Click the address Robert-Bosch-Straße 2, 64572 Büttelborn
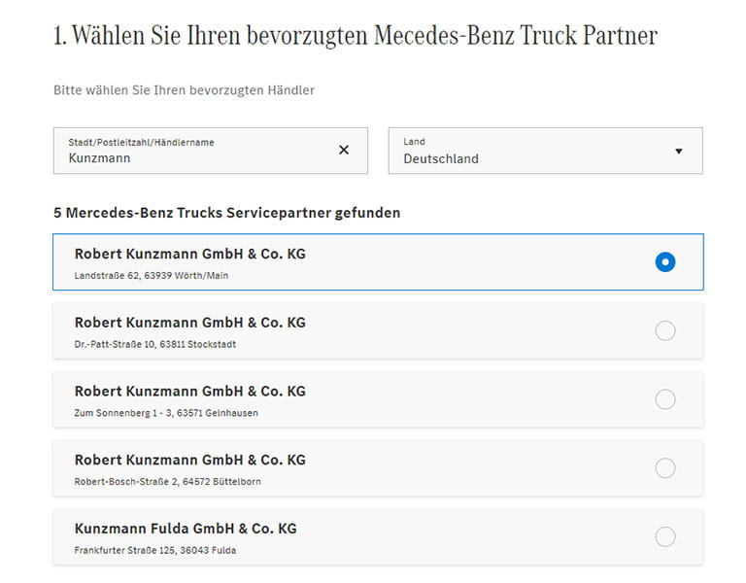Image resolution: width=746 pixels, height=583 pixels. point(167,481)
